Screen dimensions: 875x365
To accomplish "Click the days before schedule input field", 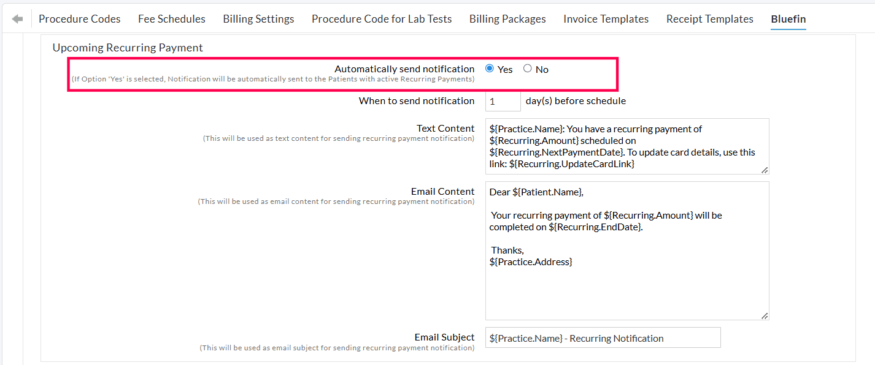I will [x=503, y=100].
